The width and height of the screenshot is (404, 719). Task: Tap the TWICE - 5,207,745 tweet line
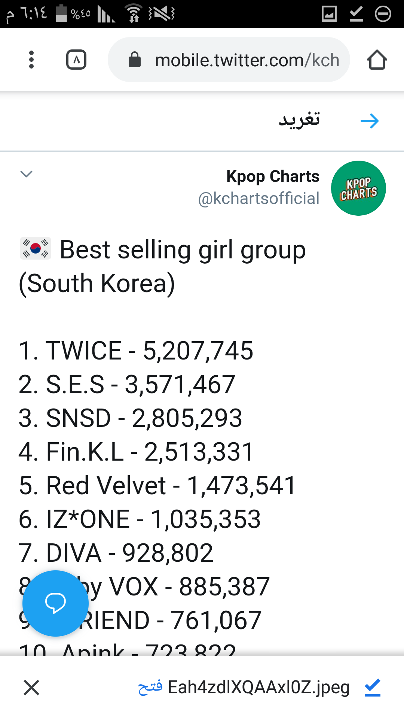click(x=136, y=351)
